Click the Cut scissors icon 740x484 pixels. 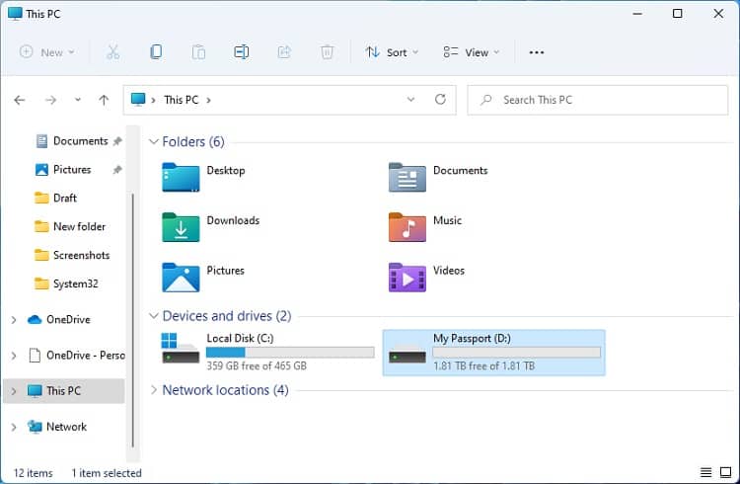click(x=112, y=52)
